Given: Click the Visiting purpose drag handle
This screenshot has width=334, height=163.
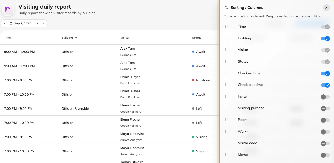Looking at the screenshot, I should pyautogui.click(x=226, y=108).
